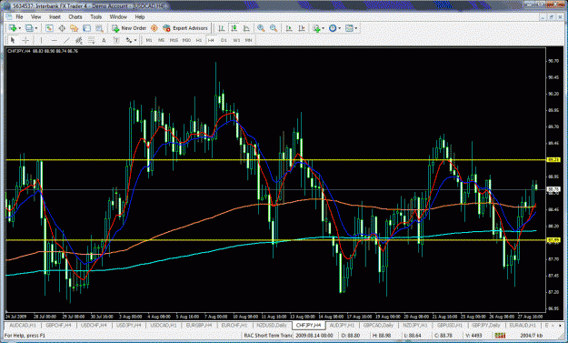Toggle the Navigator panel icon
Viewport: 568px width, 343px height.
pos(75,28)
